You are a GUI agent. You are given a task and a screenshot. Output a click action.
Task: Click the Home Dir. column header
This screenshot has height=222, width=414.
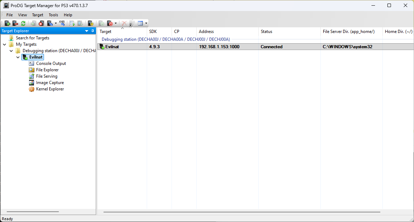(x=398, y=32)
